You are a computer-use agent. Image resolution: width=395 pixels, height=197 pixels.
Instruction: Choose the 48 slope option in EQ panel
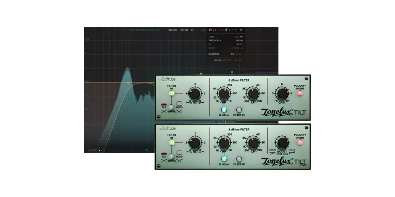(x=242, y=48)
